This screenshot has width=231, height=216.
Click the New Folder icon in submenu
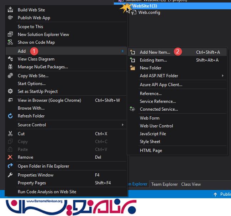tap(133, 68)
